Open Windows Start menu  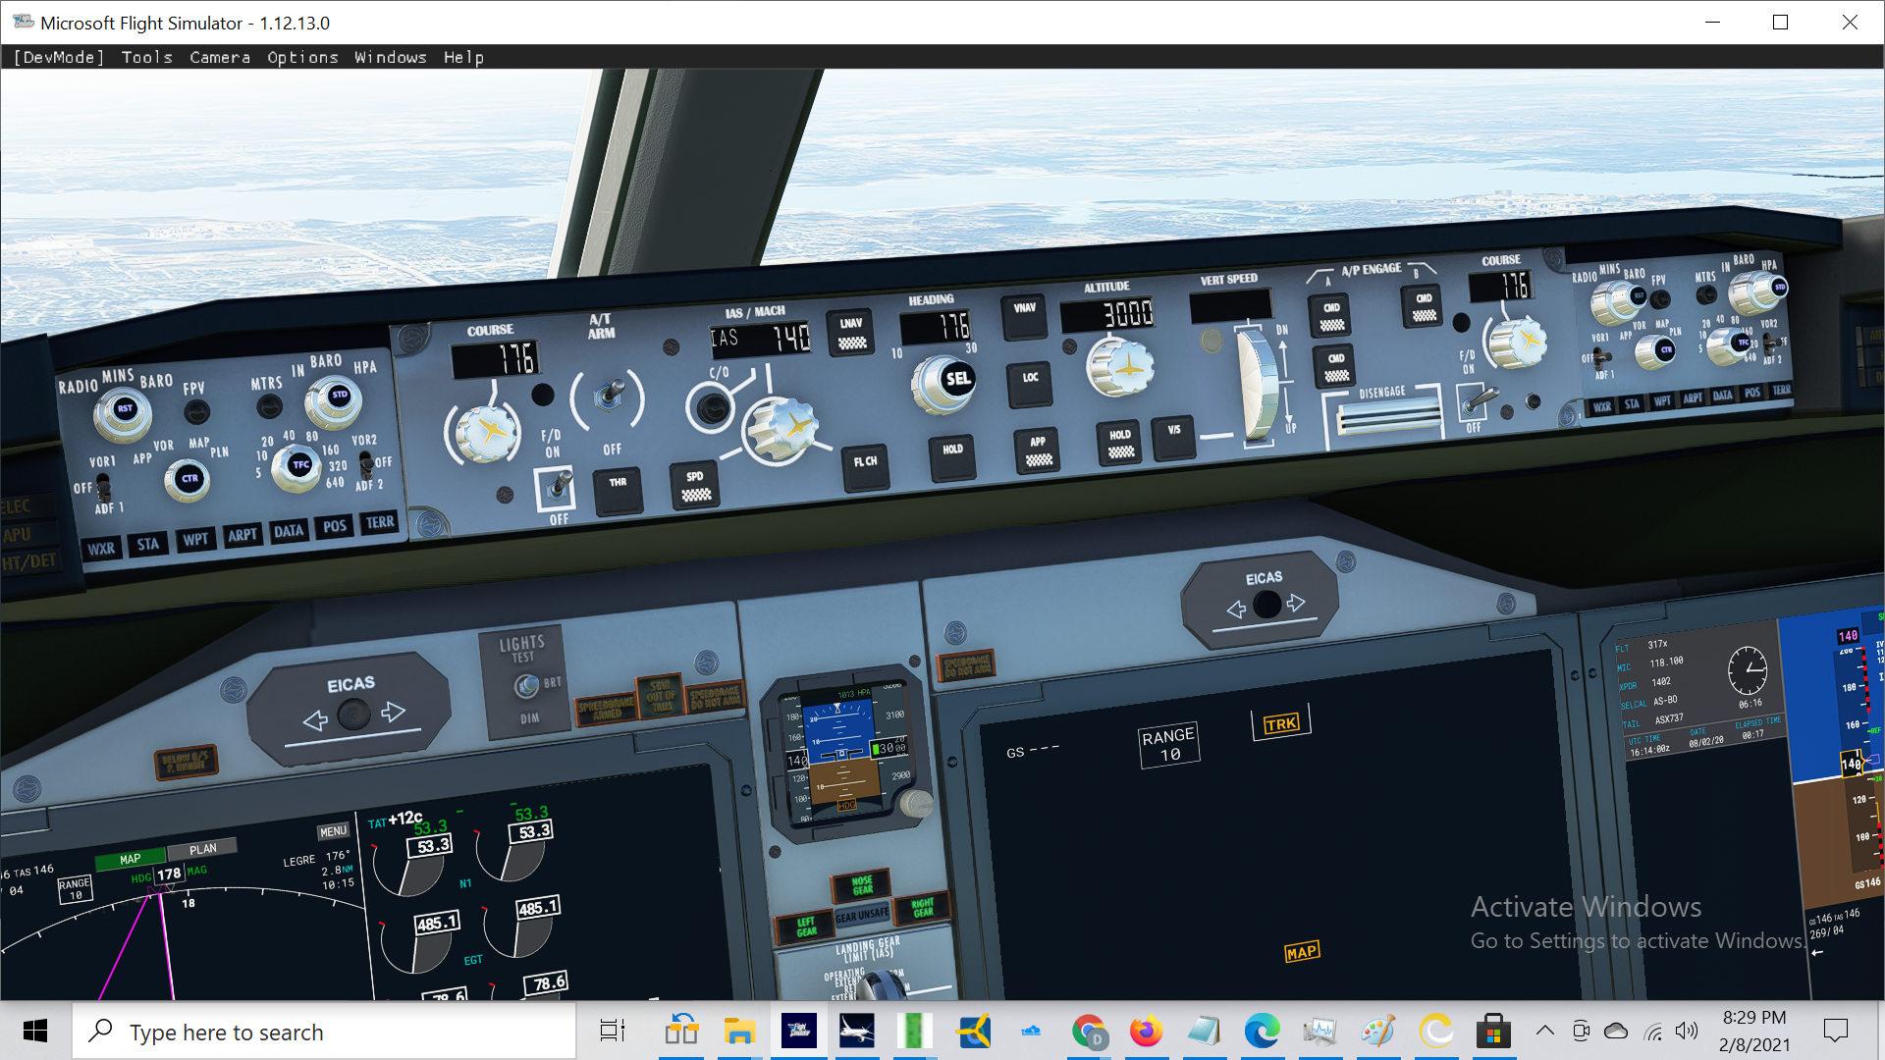[x=35, y=1031]
